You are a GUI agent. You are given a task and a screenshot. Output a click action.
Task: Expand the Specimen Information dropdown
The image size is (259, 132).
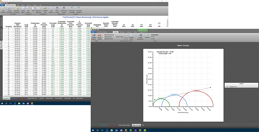17,11
